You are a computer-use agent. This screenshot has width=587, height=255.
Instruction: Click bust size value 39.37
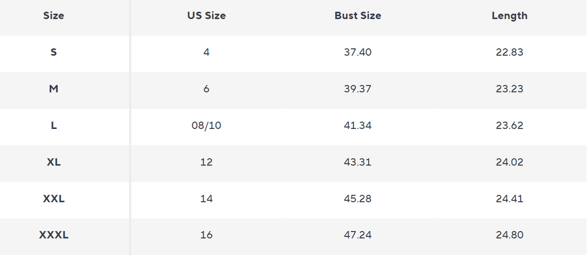point(357,89)
